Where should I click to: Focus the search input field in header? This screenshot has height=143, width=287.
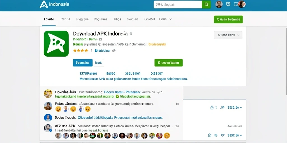[x=178, y=4]
